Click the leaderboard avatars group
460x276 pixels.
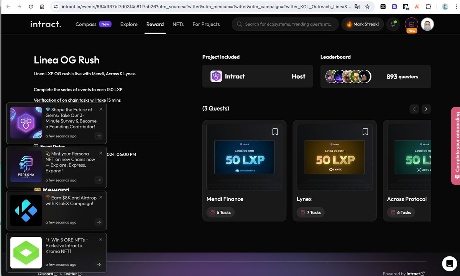click(x=348, y=76)
